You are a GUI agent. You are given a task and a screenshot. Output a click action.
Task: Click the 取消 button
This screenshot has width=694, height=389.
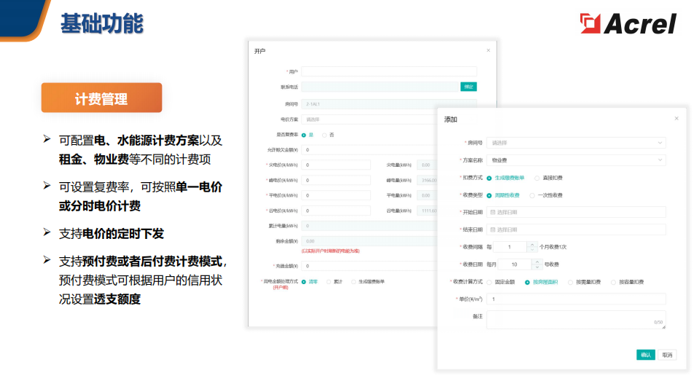(667, 355)
